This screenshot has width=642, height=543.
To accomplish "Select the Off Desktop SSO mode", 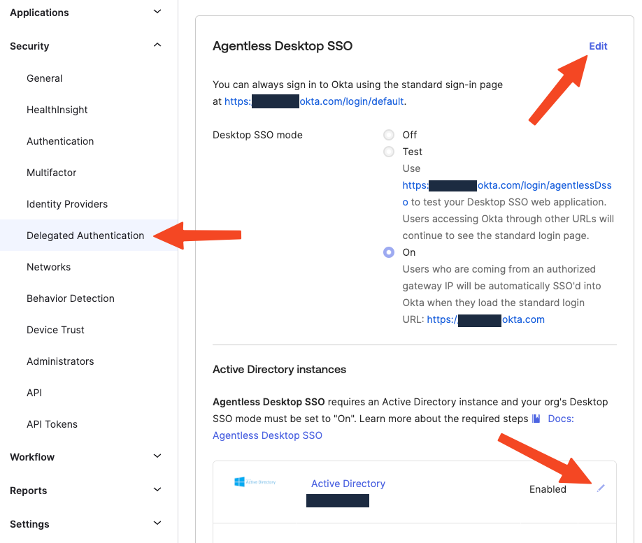I will (x=389, y=134).
